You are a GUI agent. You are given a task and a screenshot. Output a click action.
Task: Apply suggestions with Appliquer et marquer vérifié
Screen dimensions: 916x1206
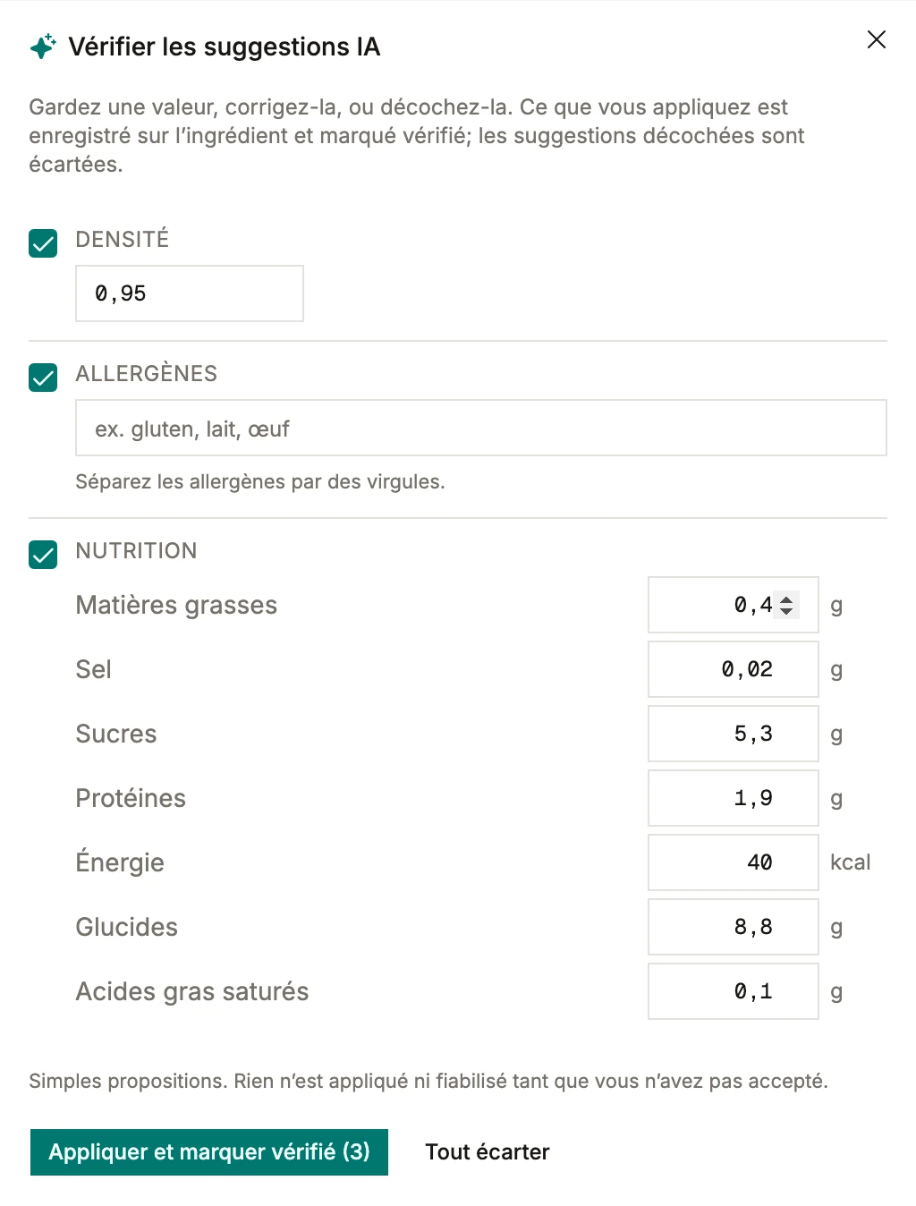[x=209, y=1152]
